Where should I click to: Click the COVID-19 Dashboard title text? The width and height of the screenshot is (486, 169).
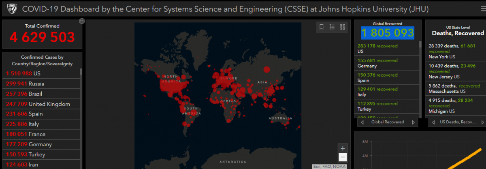point(224,9)
